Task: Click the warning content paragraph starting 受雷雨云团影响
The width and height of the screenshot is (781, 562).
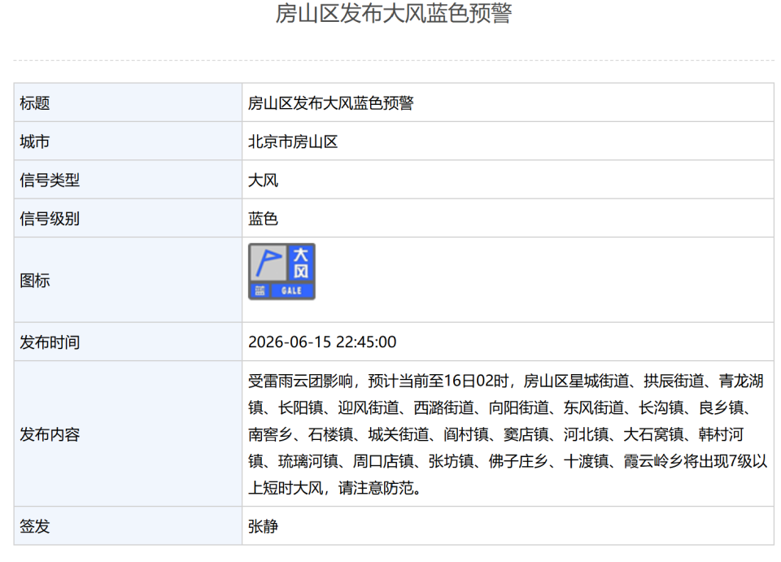Action: click(508, 434)
